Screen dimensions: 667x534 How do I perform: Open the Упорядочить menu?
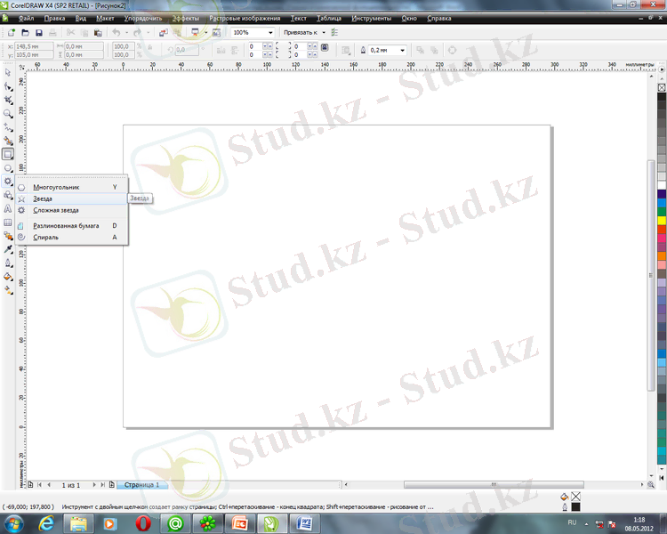143,19
